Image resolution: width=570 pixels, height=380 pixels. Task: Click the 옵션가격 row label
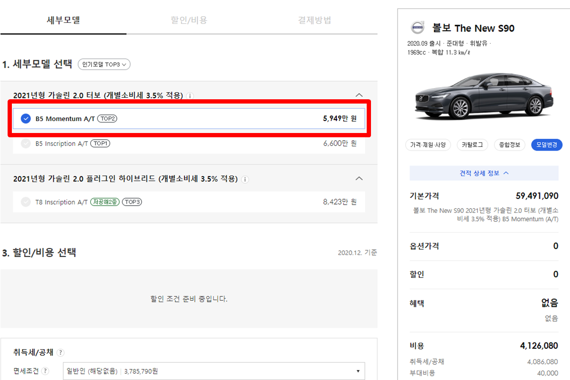[x=424, y=246]
